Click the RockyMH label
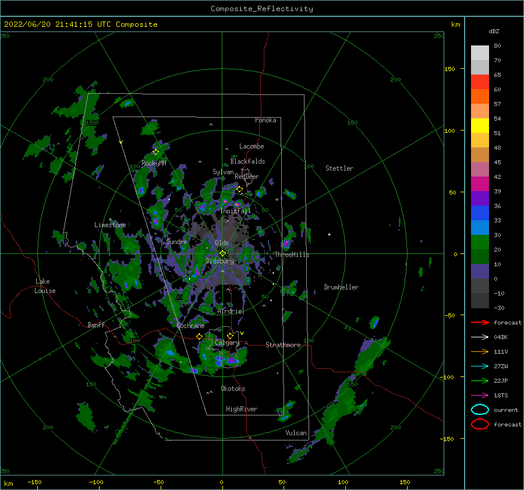 coord(154,163)
